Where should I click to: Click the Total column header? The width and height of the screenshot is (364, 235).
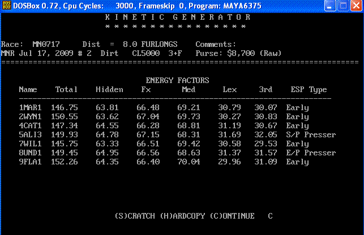pyautogui.click(x=66, y=89)
